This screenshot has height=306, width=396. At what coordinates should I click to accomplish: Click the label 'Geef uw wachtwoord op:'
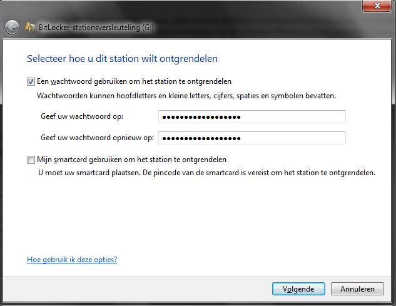82,116
